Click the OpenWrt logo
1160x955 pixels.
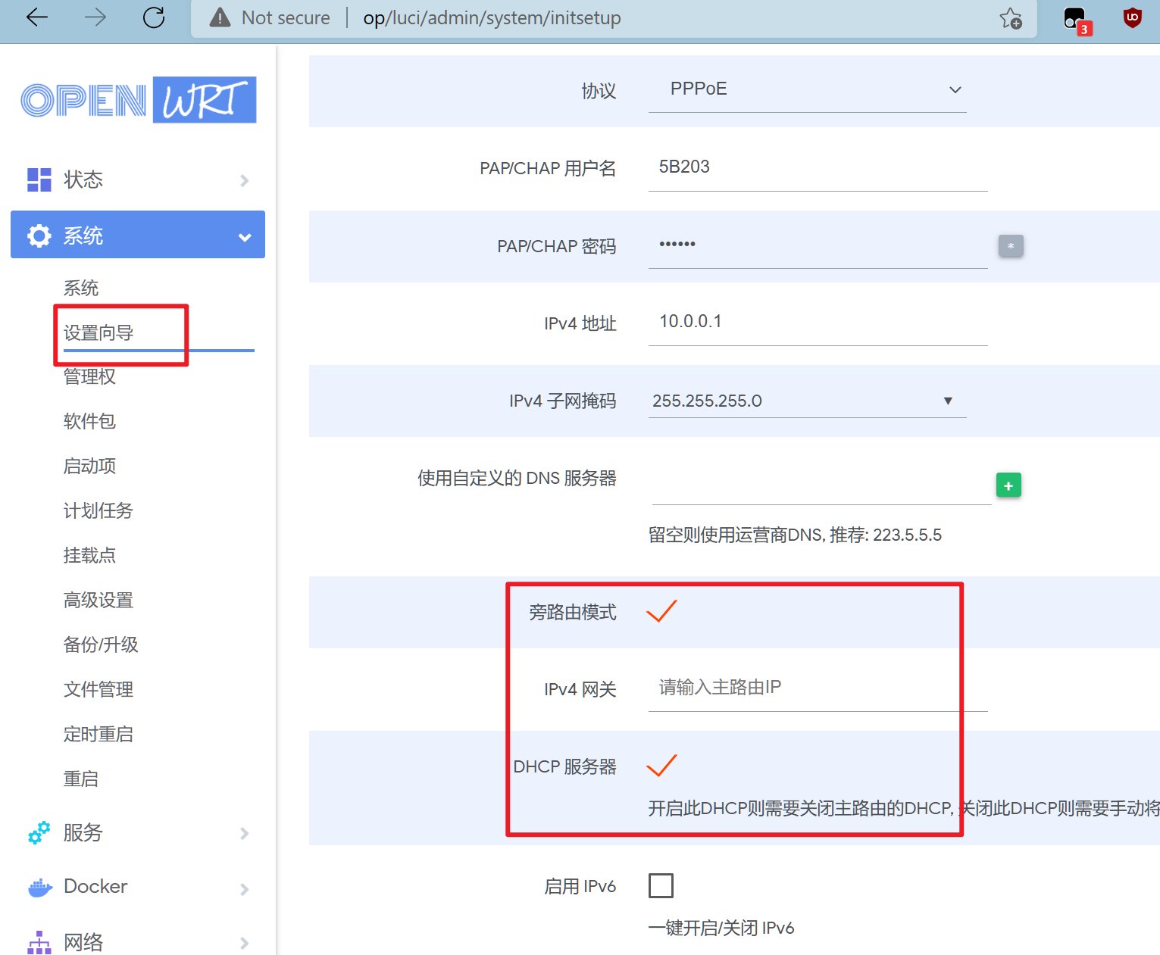[138, 100]
